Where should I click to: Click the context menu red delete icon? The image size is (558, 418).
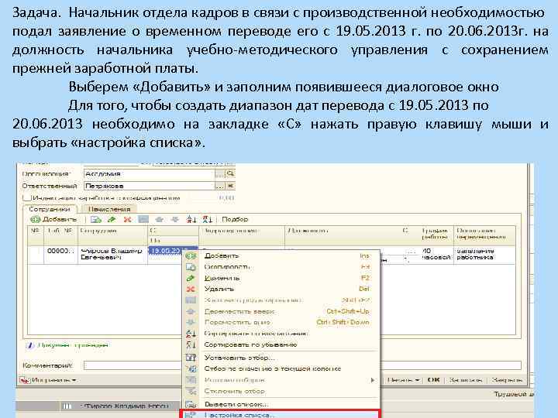pyautogui.click(x=191, y=289)
